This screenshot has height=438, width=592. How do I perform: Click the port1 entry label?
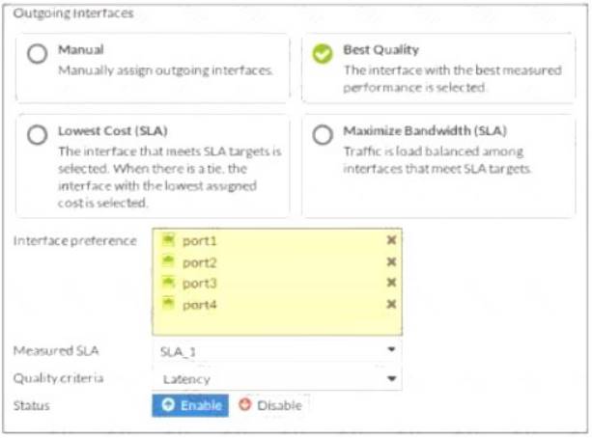[200, 241]
